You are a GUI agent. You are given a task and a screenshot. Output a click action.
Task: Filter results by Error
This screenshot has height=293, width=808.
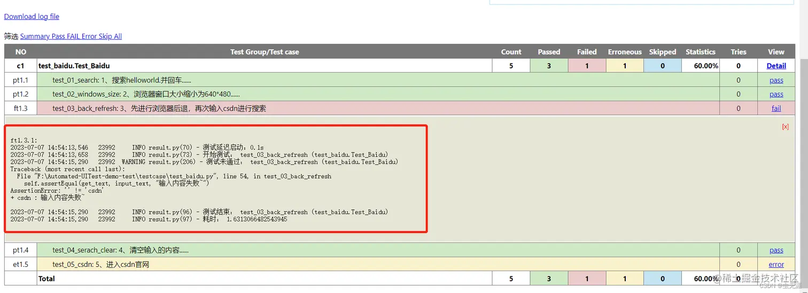pos(89,36)
